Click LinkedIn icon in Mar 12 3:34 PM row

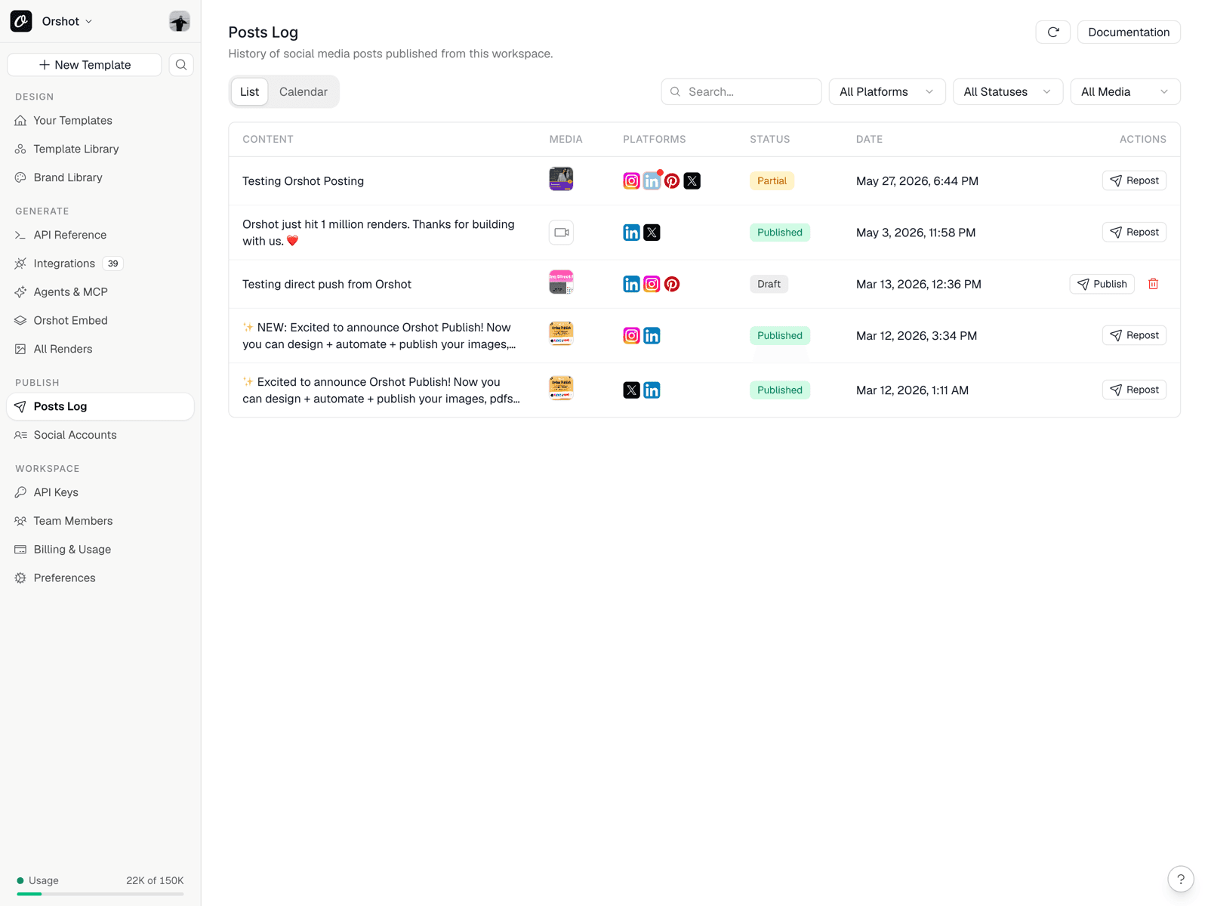click(x=652, y=335)
